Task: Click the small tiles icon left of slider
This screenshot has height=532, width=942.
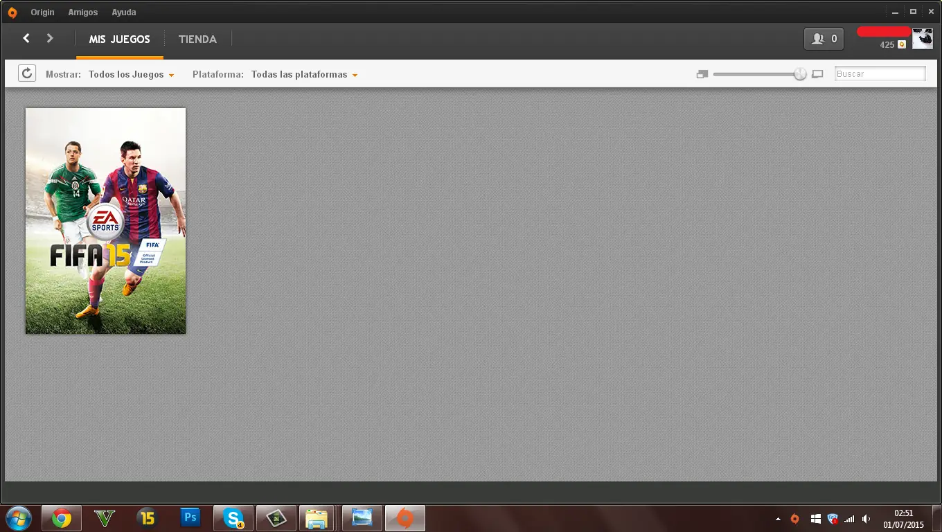Action: point(702,74)
